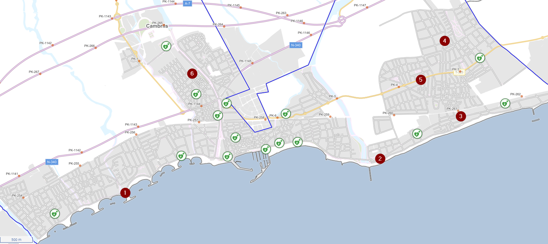Select the defibrillator icon beside the PK-6 label
548x244 pixels.
pos(286,114)
